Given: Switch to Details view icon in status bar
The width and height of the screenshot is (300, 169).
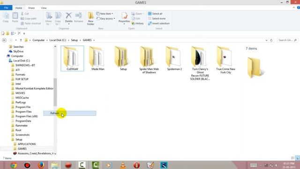Looking at the screenshot, I should pyautogui.click(x=292, y=158).
